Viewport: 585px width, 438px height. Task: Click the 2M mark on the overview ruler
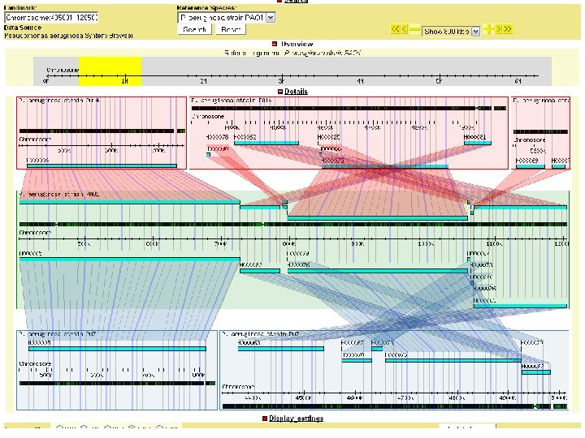pyautogui.click(x=203, y=80)
